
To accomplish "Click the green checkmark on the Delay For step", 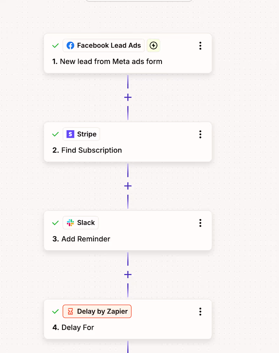I will click(x=55, y=311).
